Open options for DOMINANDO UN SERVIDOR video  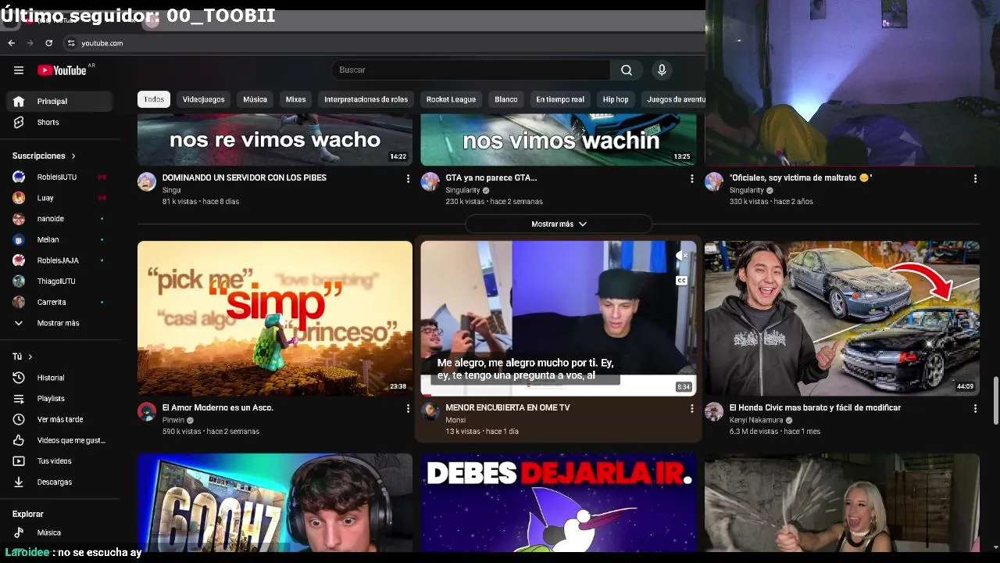(x=408, y=179)
